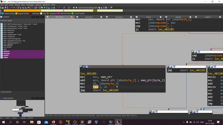Switch to the Hex View tab
The width and height of the screenshot is (223, 125).
coord(89,17)
